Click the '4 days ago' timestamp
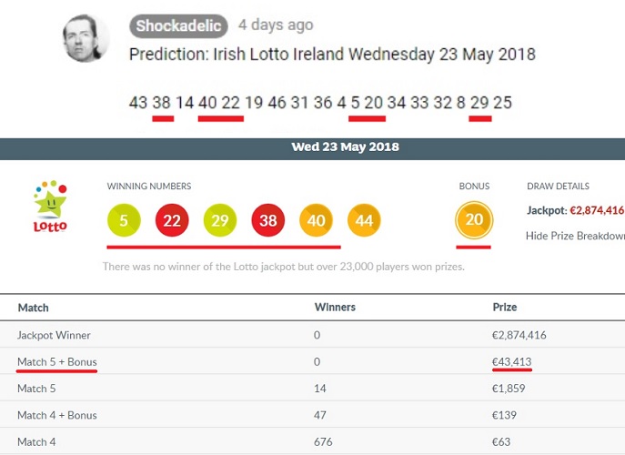Image resolution: width=625 pixels, height=455 pixels. [x=276, y=25]
